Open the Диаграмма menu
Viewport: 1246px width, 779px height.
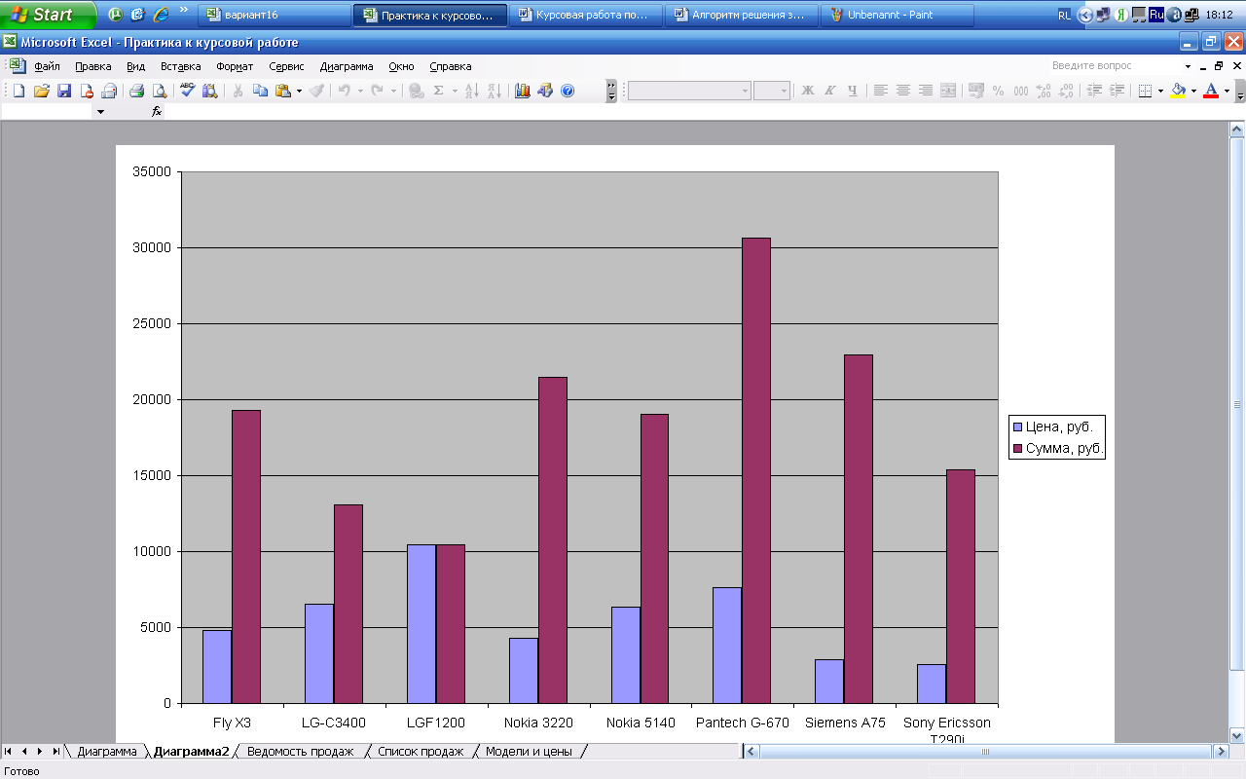(347, 66)
